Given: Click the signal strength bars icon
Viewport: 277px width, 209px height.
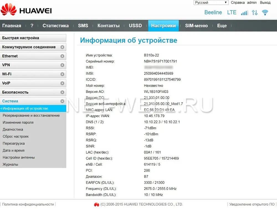Looking at the screenshot, I should pos(244,12).
